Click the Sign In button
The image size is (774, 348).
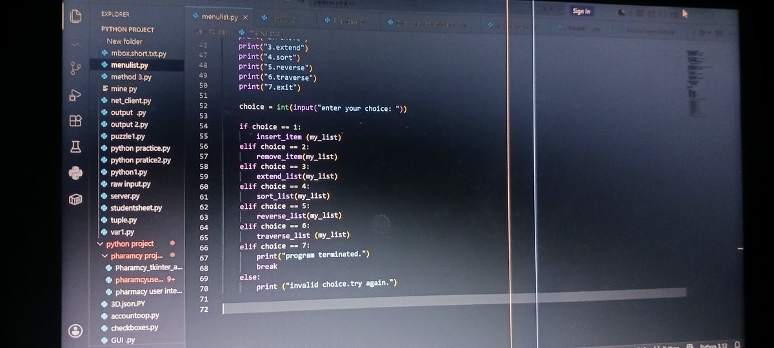point(581,12)
